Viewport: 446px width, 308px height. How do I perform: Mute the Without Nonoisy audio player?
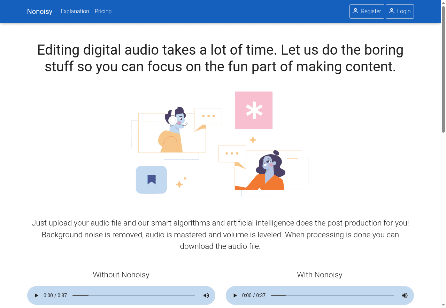pos(206,295)
